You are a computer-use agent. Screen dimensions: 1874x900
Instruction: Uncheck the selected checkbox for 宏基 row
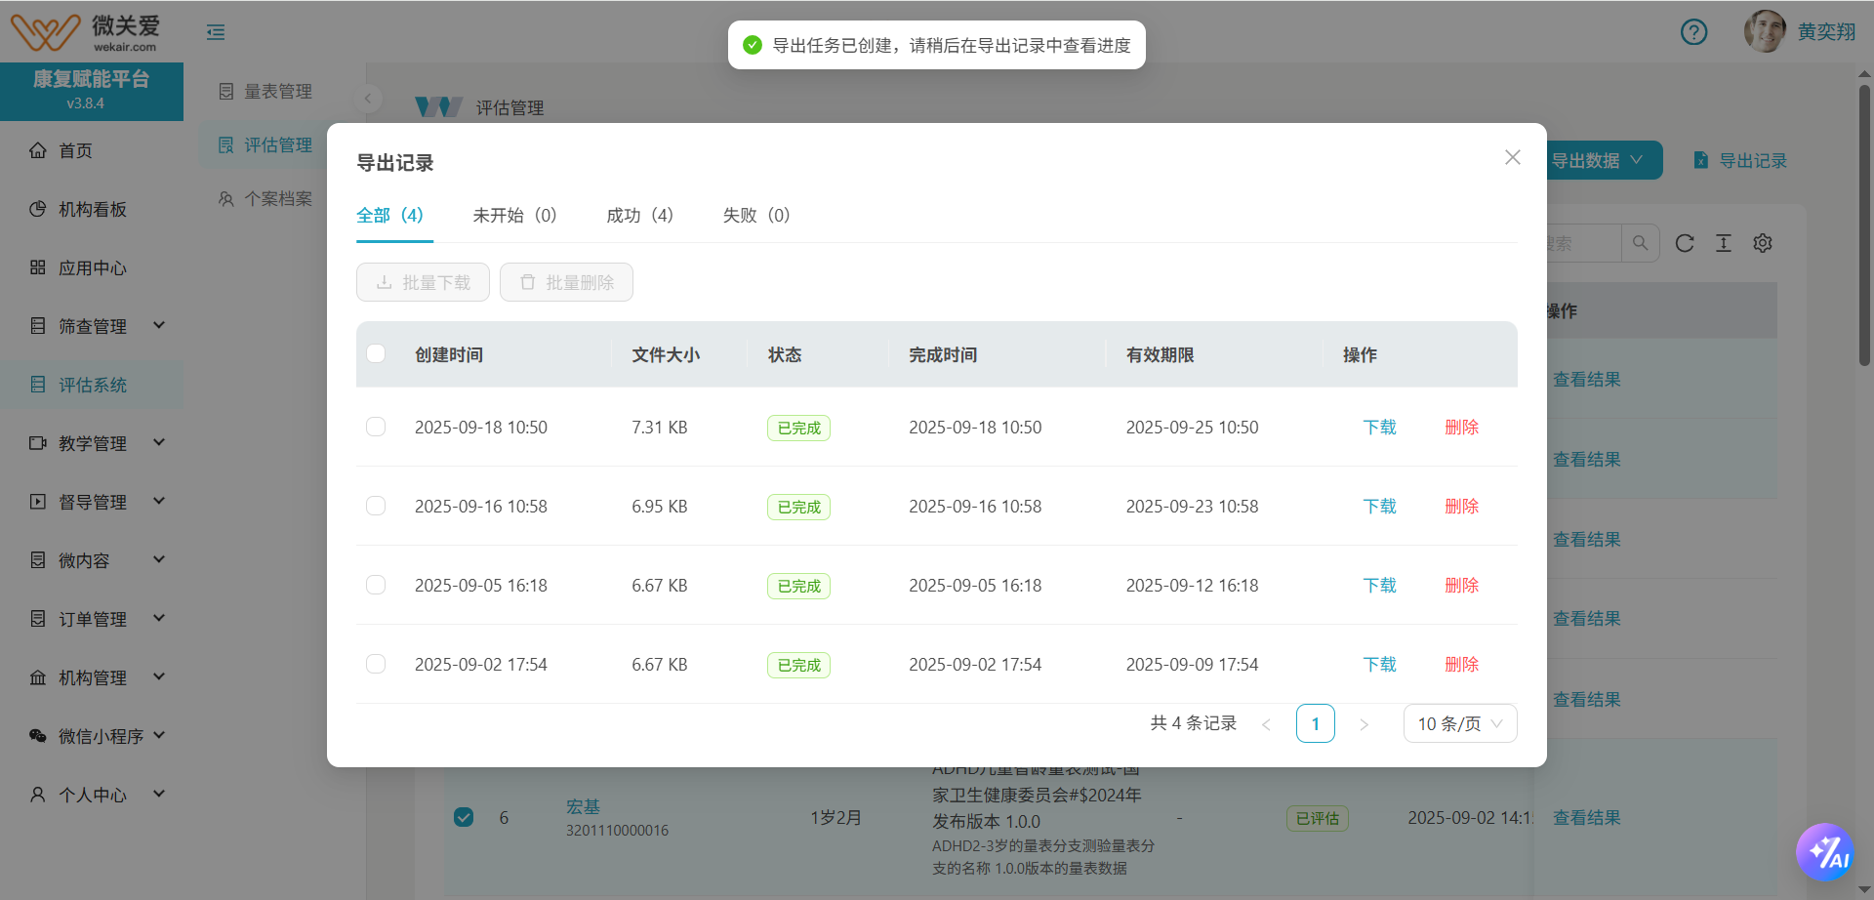[463, 817]
